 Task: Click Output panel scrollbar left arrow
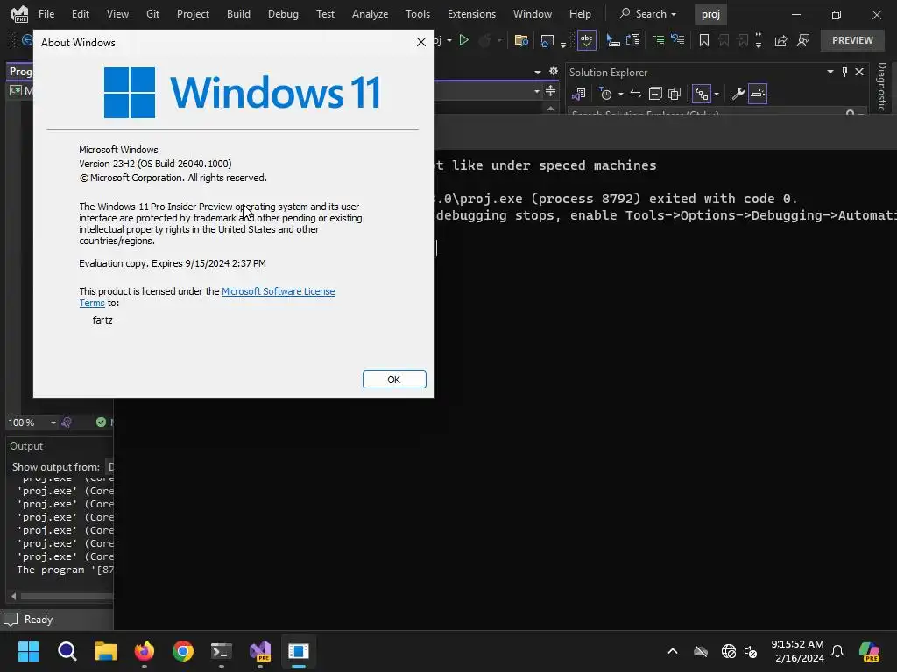coord(13,596)
